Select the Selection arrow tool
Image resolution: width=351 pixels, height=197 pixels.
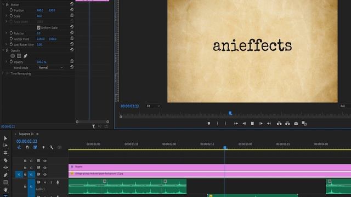click(5, 138)
